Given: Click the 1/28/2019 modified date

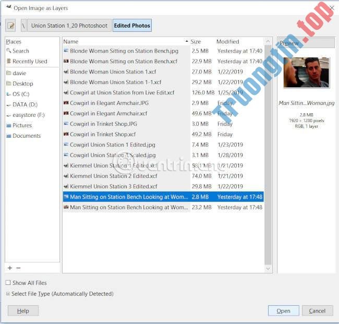Looking at the screenshot, I should click(230, 155).
